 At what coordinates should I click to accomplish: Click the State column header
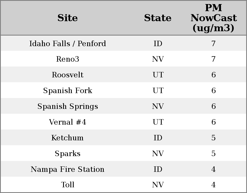click(x=158, y=18)
